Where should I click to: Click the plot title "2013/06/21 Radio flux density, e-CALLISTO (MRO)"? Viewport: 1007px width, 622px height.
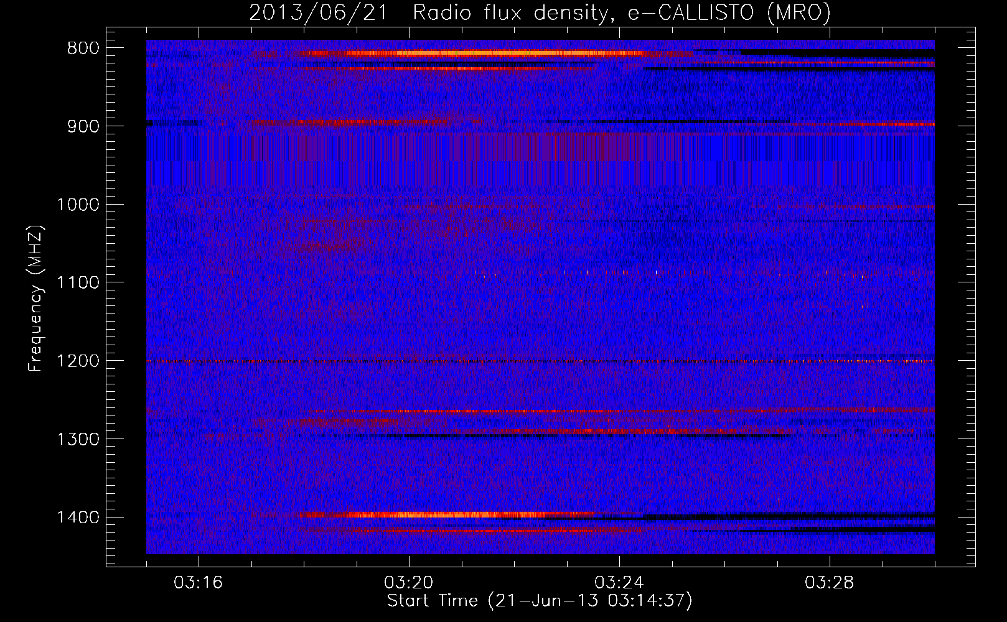pos(540,12)
